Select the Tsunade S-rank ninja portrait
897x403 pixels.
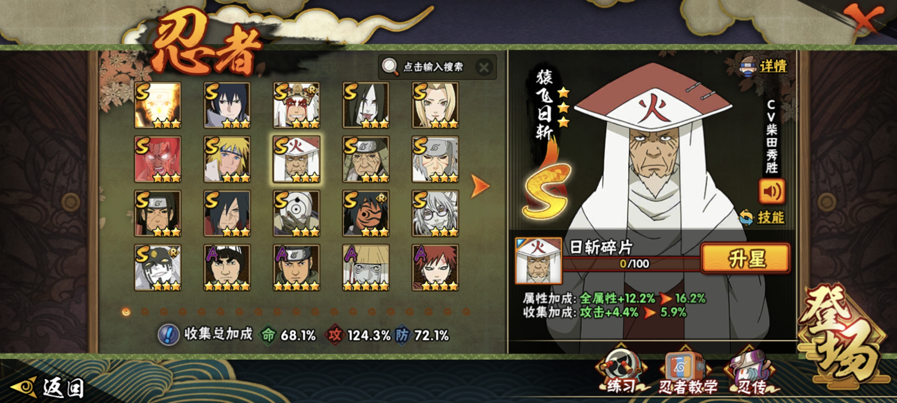[x=435, y=105]
